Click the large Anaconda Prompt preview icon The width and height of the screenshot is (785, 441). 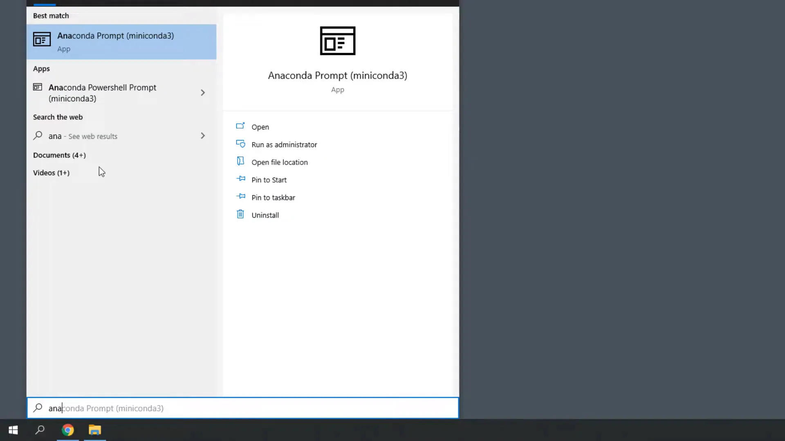coord(337,41)
